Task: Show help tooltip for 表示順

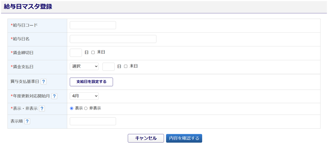Action: tap(27, 121)
